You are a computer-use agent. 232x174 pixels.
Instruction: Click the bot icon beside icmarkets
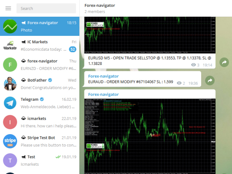(x=23, y=119)
